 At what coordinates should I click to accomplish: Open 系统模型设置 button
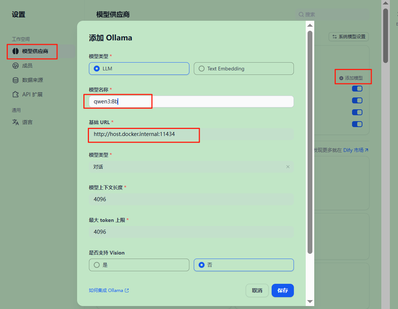pyautogui.click(x=349, y=37)
